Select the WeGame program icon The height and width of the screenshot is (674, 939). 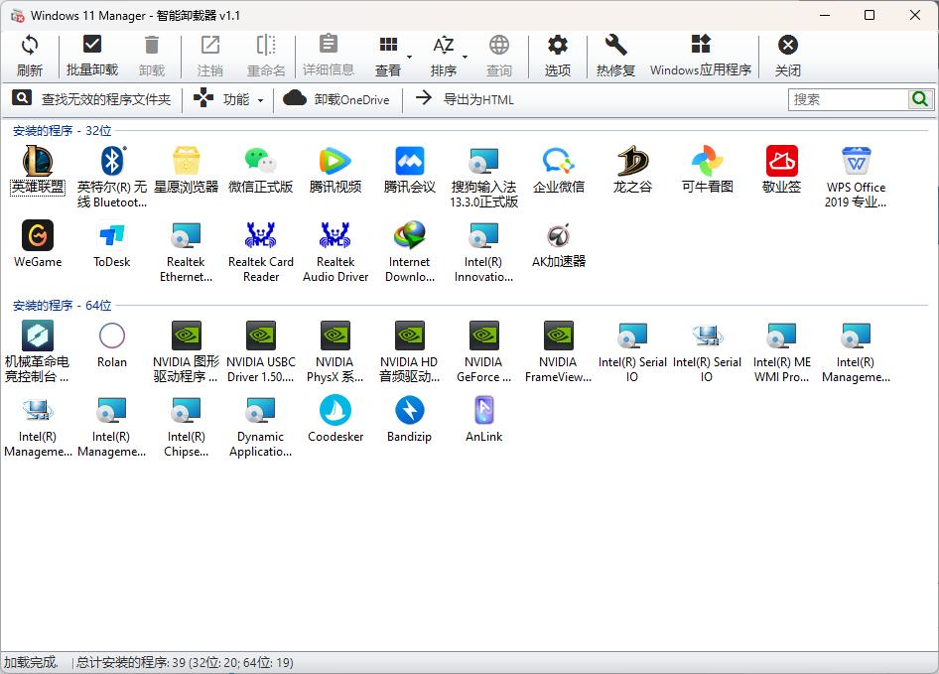point(38,235)
